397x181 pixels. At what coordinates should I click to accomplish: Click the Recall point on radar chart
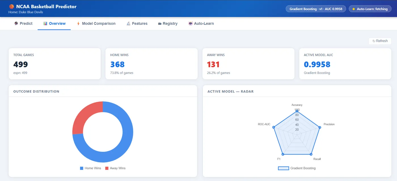coord(311,154)
